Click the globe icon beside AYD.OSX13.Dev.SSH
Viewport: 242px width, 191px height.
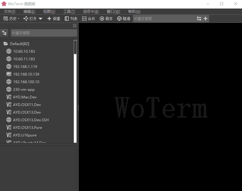(x=9, y=120)
